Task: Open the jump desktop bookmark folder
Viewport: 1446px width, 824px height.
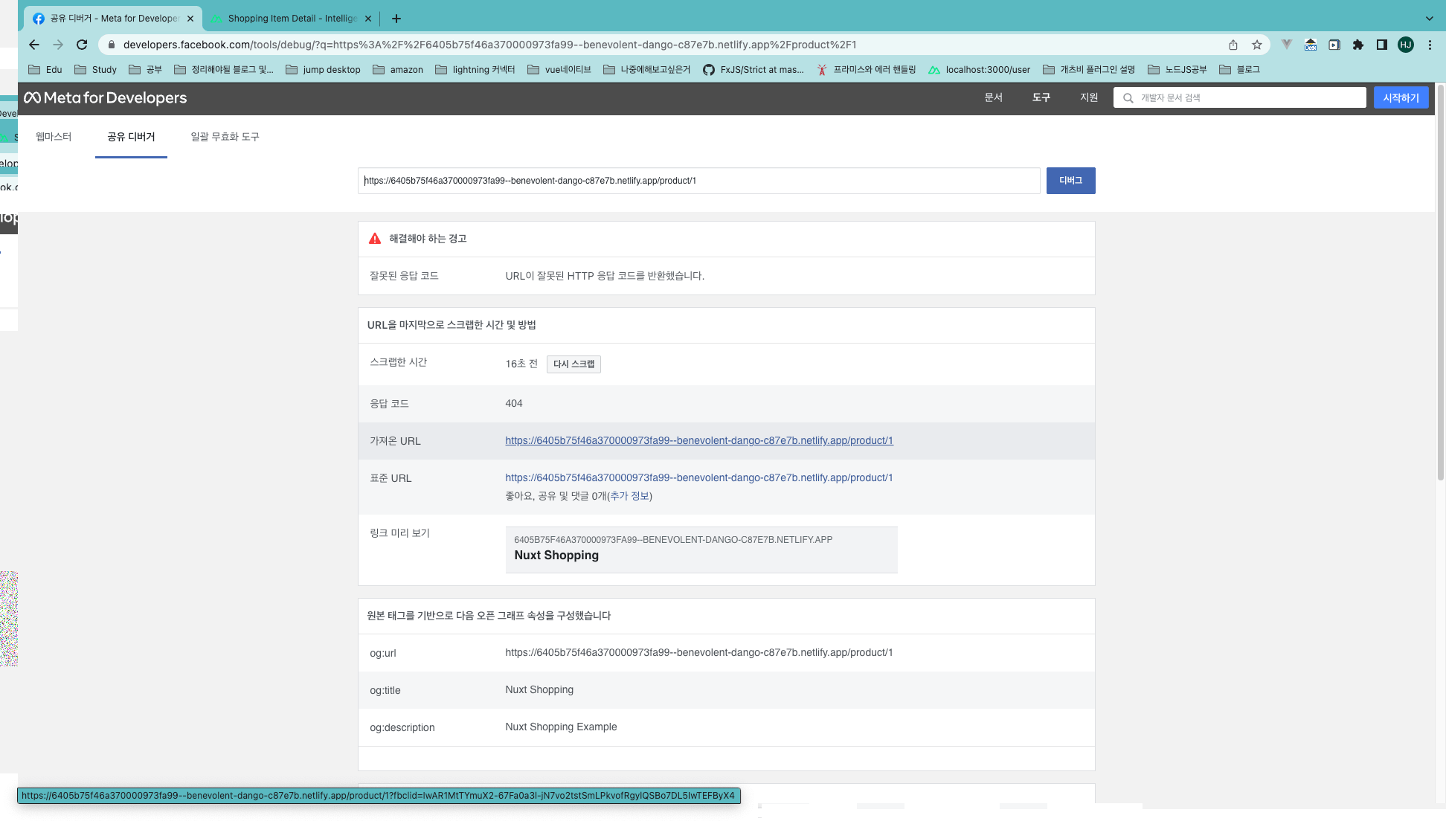Action: click(x=323, y=69)
